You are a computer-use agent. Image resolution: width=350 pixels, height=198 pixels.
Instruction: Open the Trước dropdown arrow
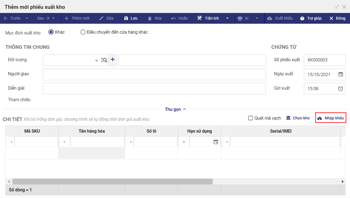pos(27,18)
